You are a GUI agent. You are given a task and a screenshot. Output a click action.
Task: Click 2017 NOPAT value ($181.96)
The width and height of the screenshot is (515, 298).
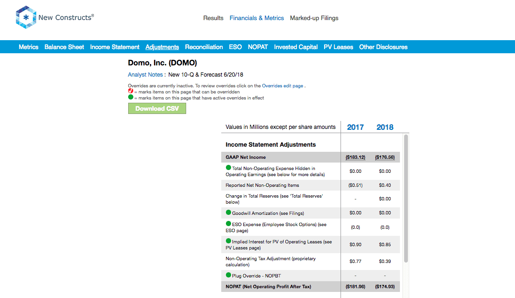tap(355, 286)
